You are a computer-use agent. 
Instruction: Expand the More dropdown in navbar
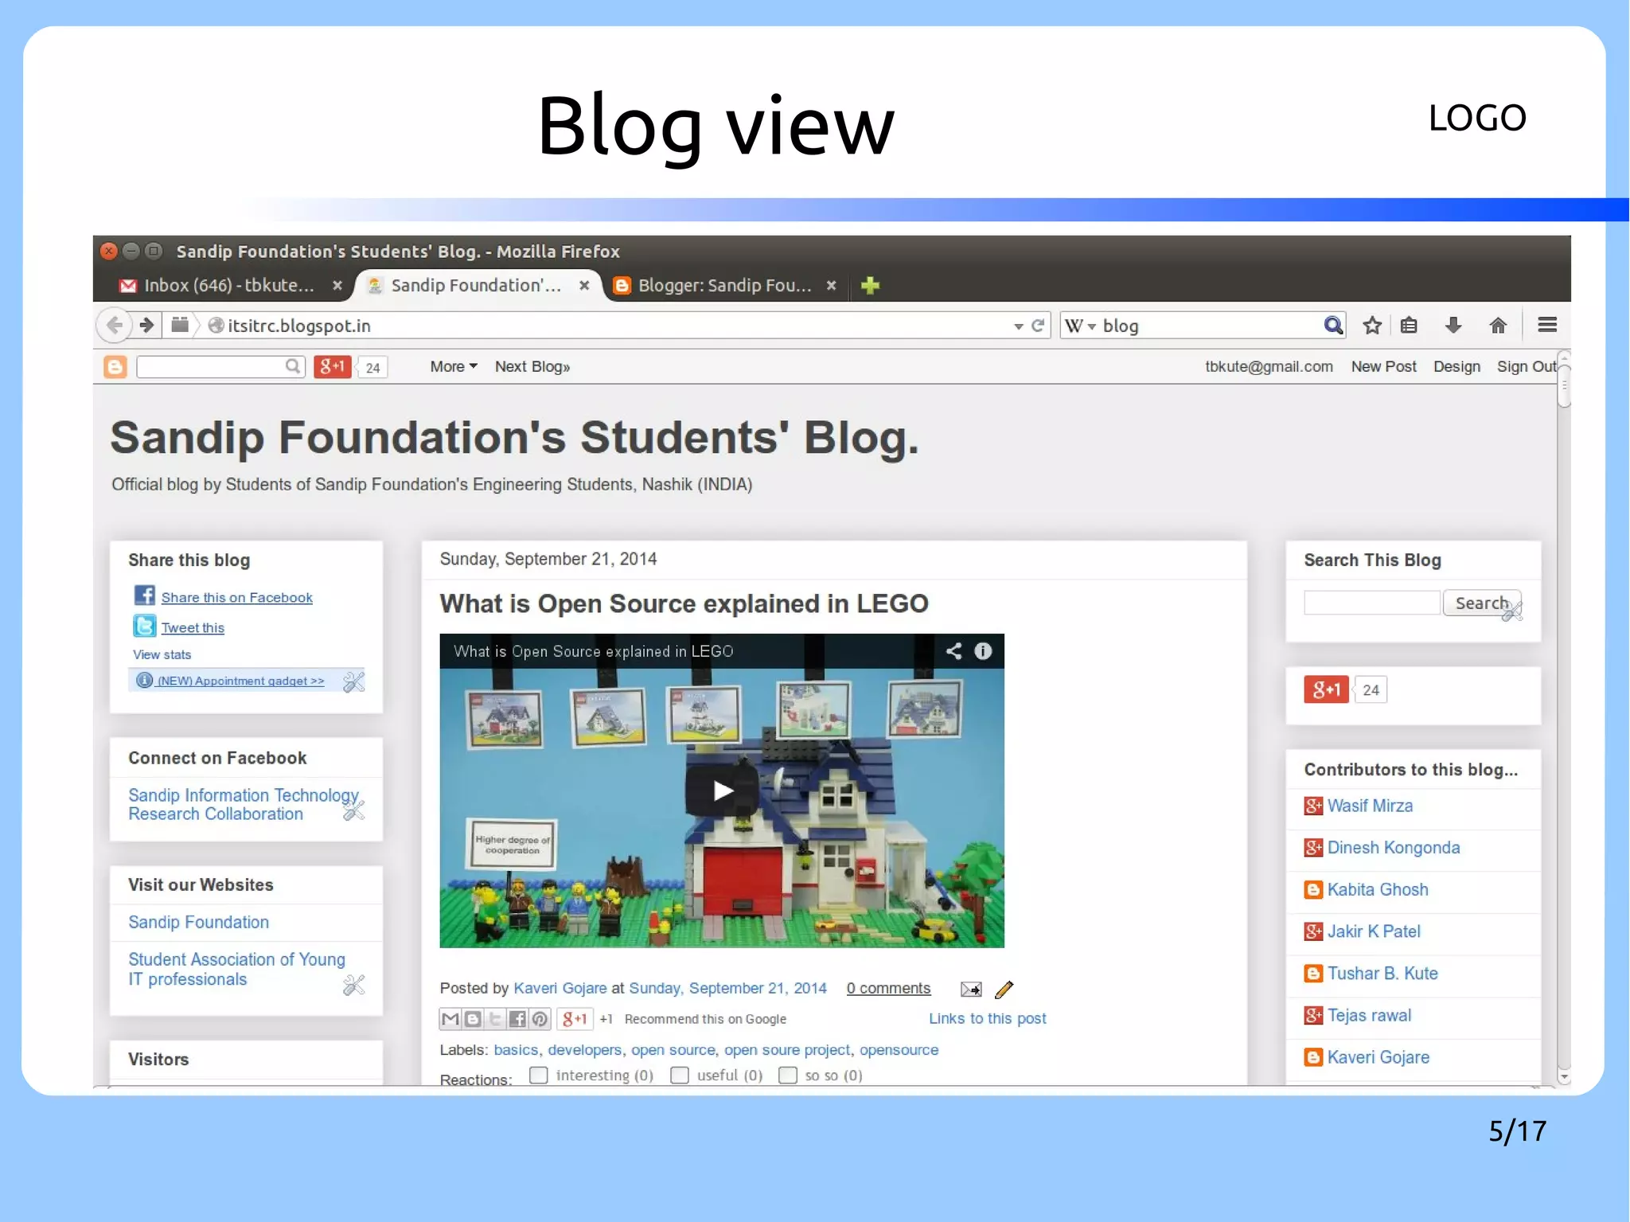(454, 366)
